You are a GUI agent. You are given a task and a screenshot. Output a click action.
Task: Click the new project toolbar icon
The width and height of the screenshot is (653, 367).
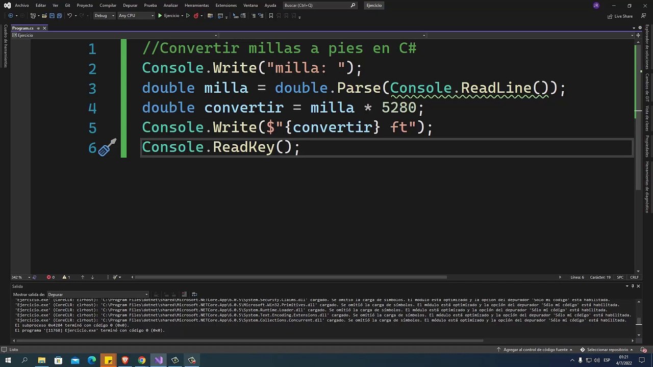click(x=33, y=15)
